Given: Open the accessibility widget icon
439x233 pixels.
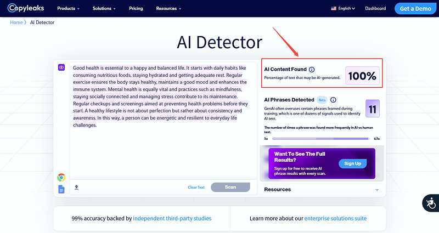Looking at the screenshot, I should tap(430, 203).
